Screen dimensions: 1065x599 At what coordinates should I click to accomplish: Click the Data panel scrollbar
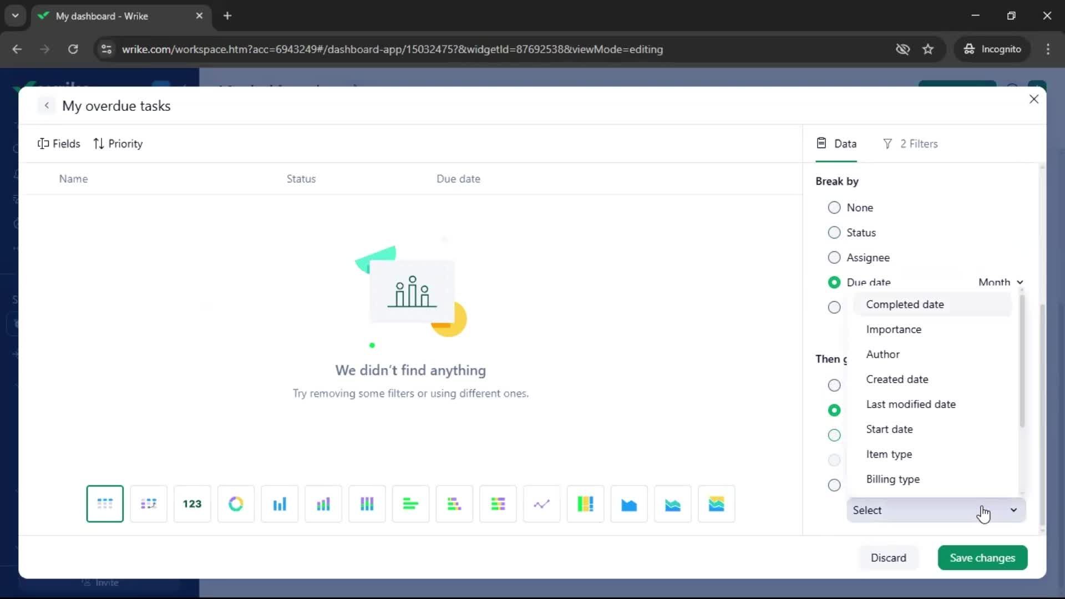[1042, 415]
